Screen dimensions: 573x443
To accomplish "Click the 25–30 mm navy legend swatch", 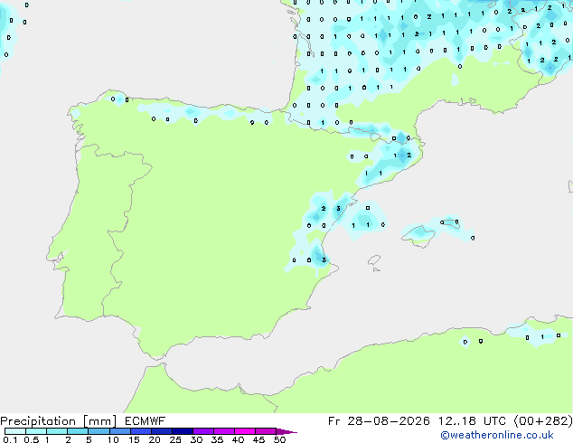I will [x=183, y=431].
